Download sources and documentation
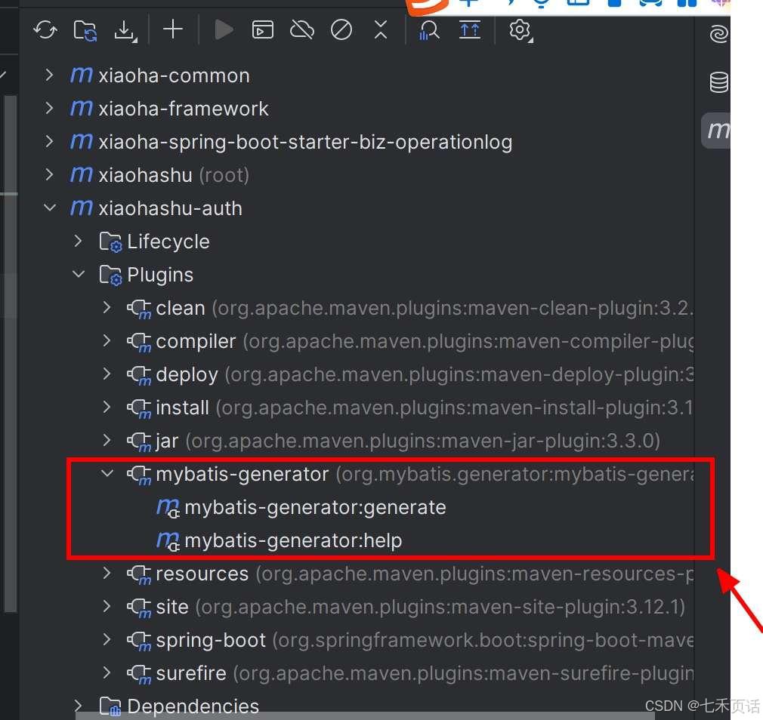Image resolution: width=763 pixels, height=720 pixels. coord(125,30)
